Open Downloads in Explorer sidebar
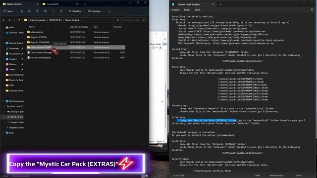This screenshot has height=178, width=317. click(12, 48)
